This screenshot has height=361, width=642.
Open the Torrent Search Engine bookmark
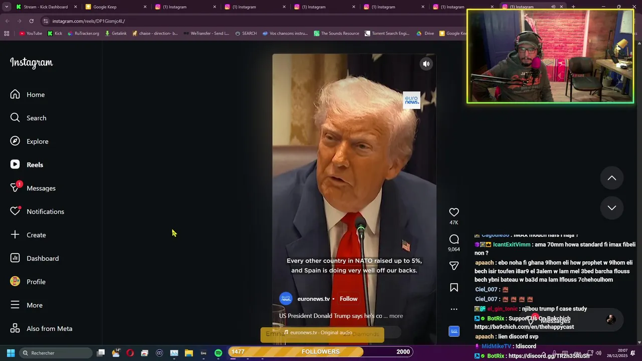[x=387, y=34]
